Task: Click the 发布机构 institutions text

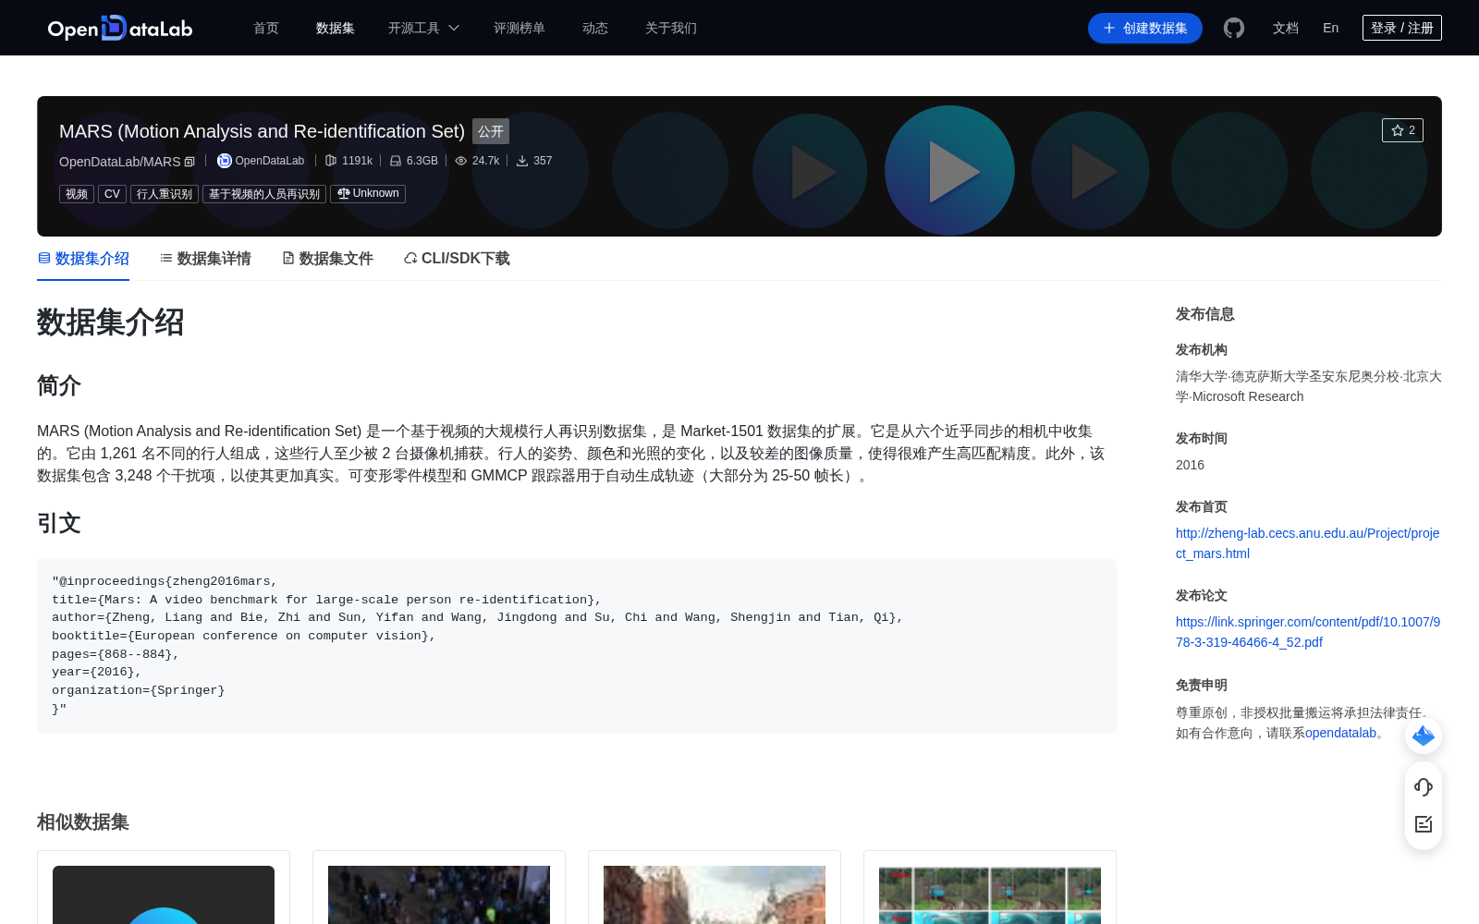Action: click(x=1308, y=386)
